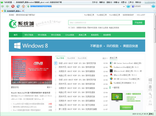Screen dimensions: 156x116
Task: Select the Win7系统 list tab
Action: (60, 58)
